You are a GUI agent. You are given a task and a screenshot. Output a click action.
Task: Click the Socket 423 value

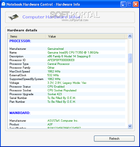click(x=55, y=94)
